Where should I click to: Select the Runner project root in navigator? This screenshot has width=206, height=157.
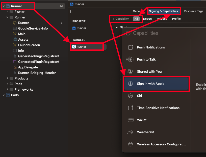pos(33,6)
